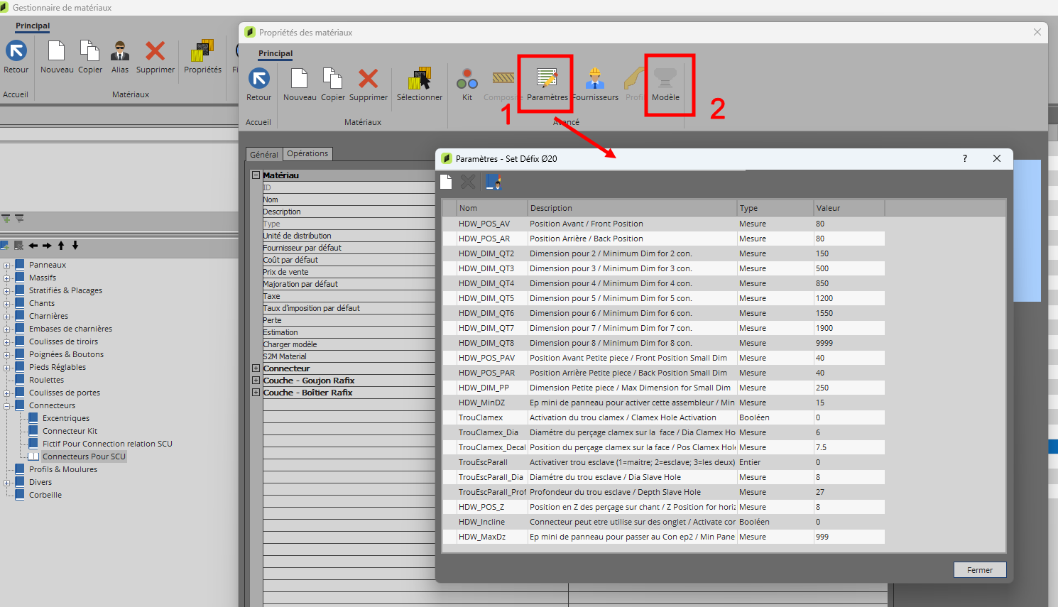Select the Connecteur Kit tree item
1058x607 pixels.
[70, 432]
